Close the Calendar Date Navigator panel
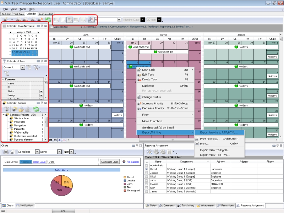Viewport: 284px width, 213px height. pos(45,26)
